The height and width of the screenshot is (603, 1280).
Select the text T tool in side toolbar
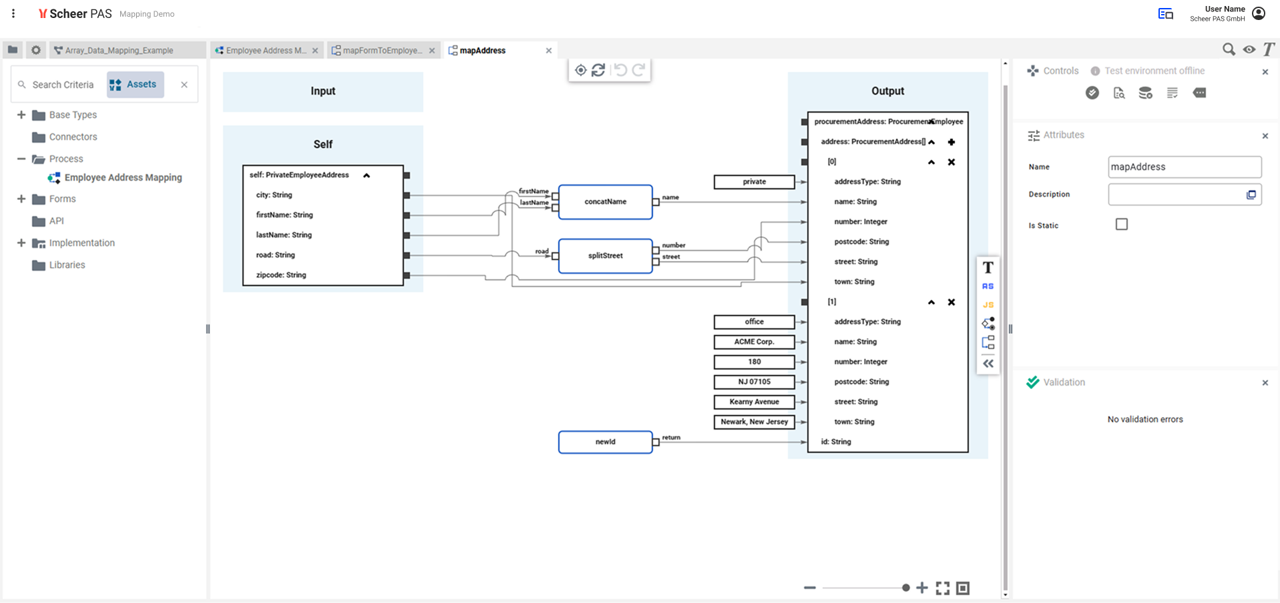tap(988, 267)
